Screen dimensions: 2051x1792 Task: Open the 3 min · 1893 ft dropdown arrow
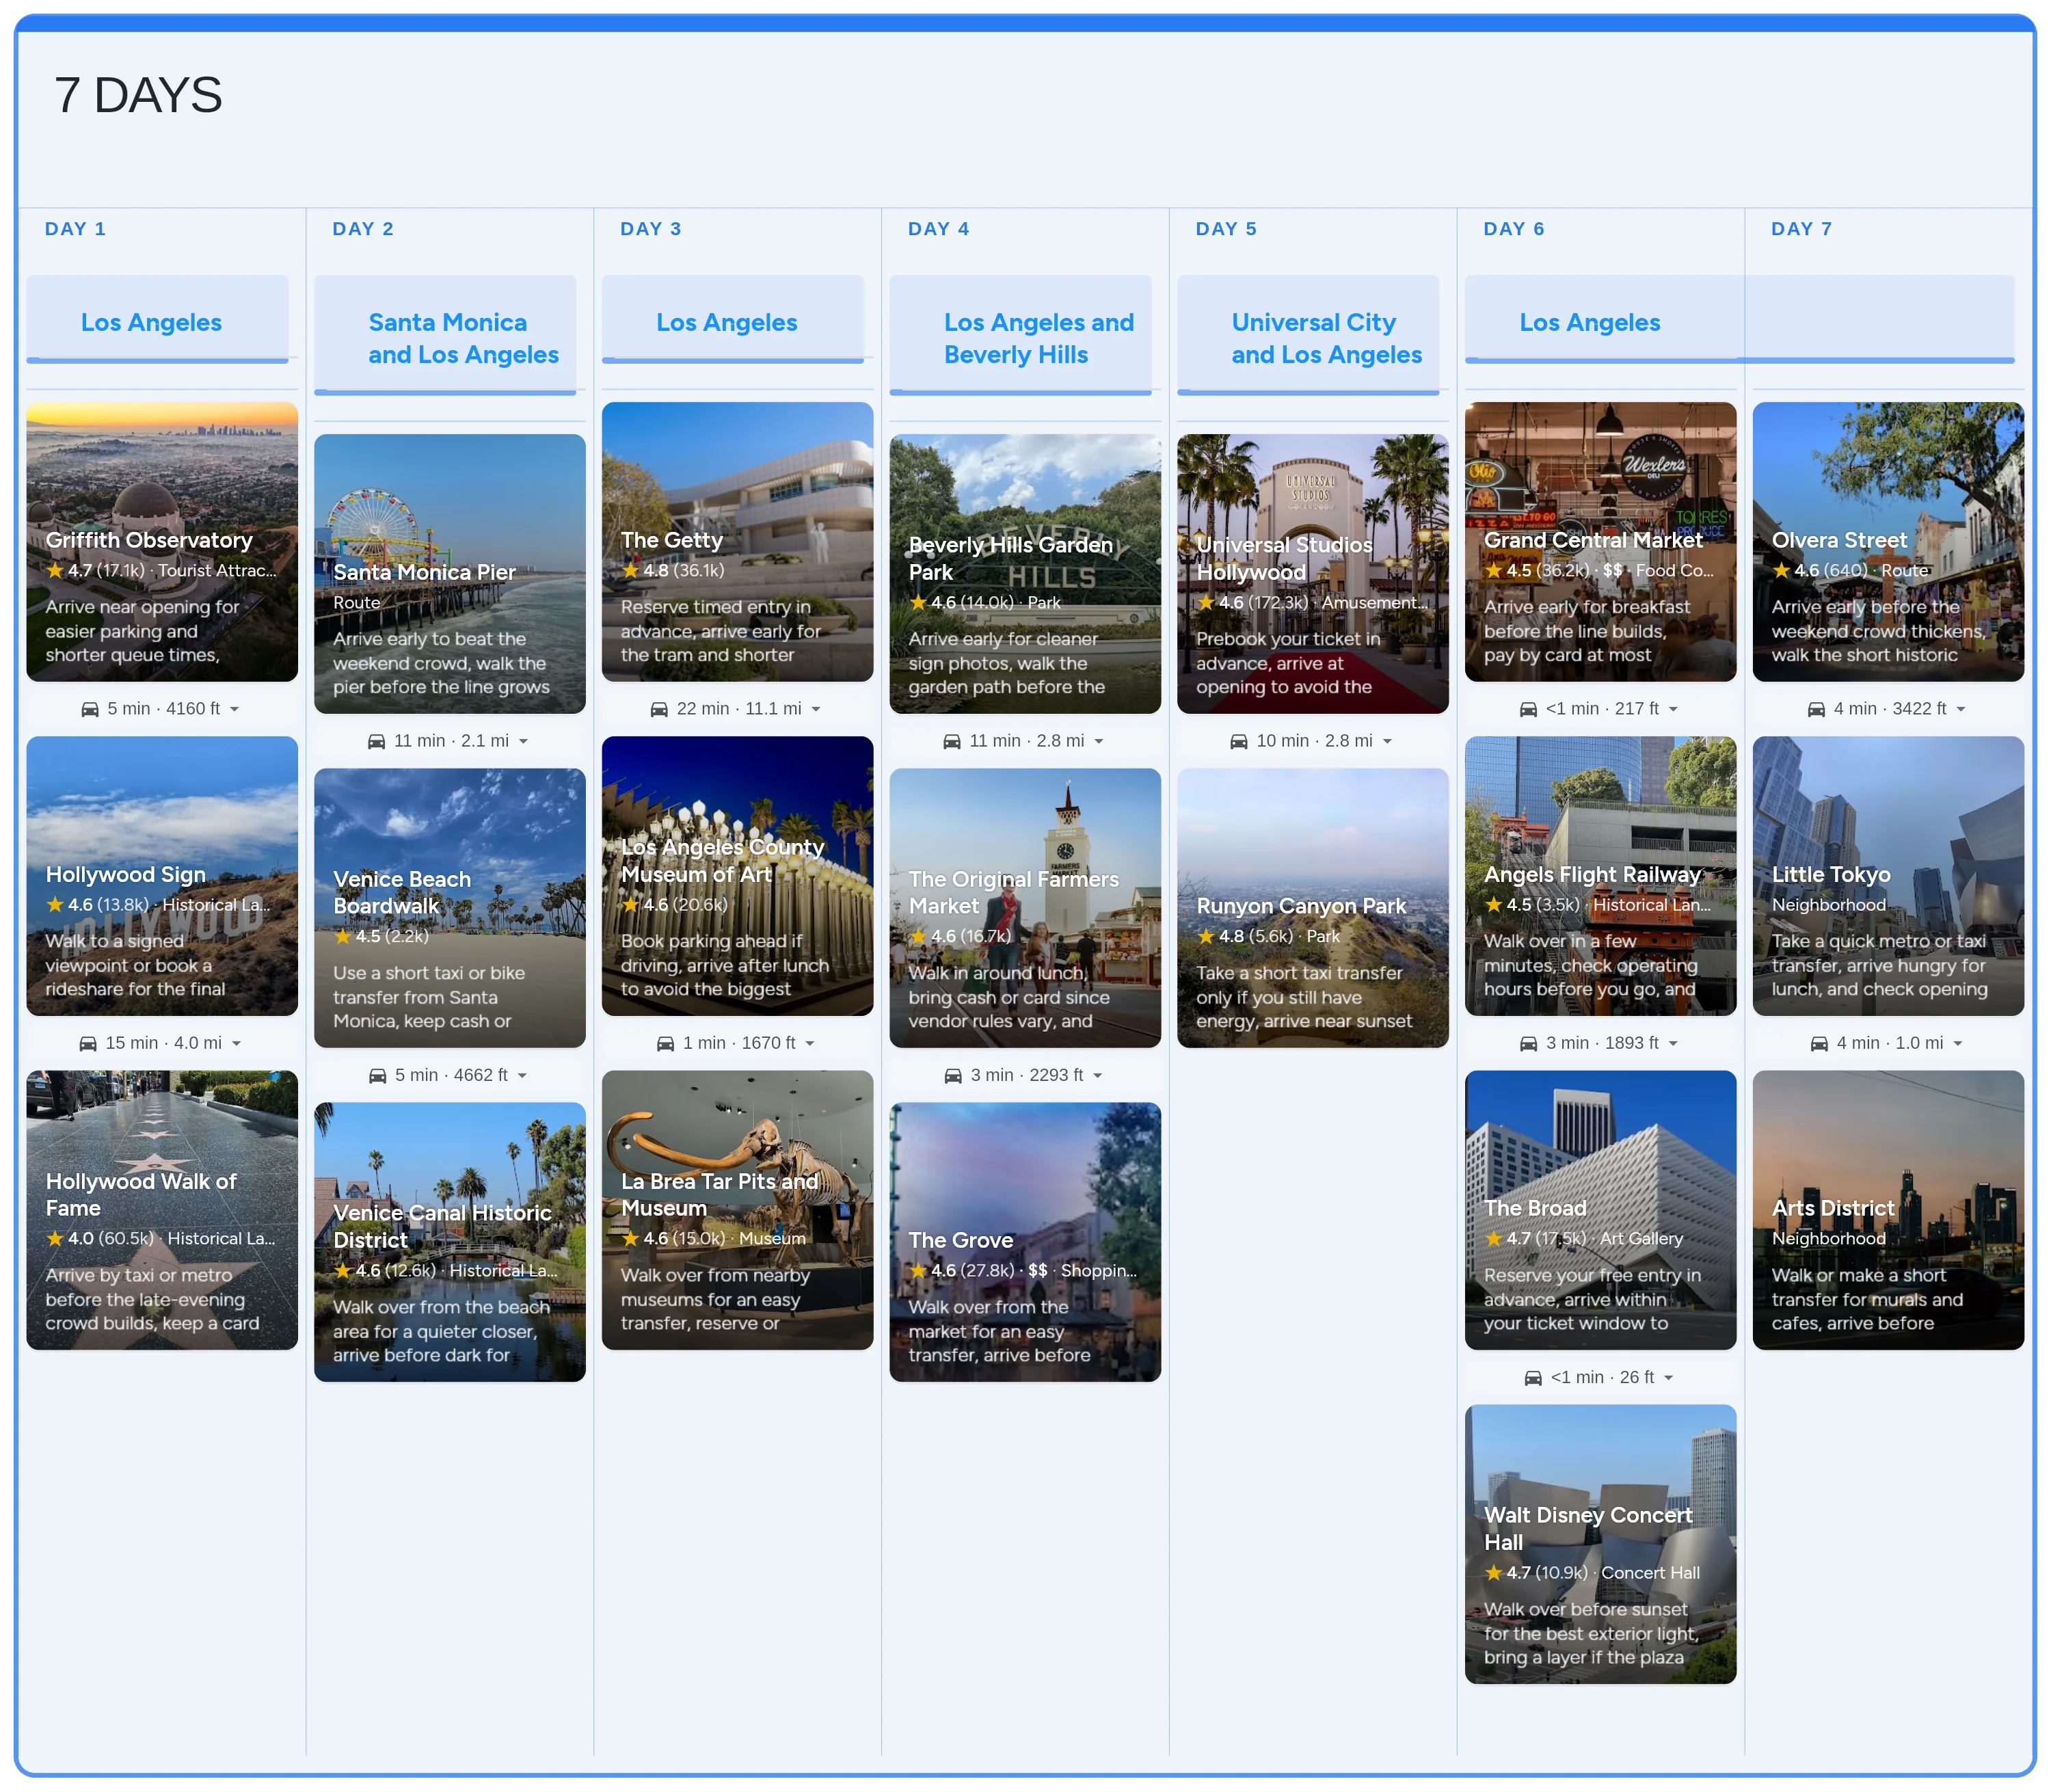(1673, 1044)
